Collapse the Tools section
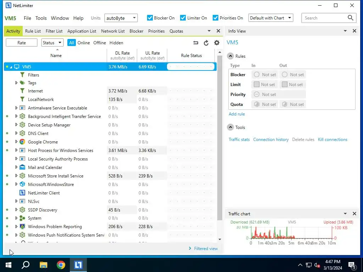The width and height of the screenshot is (363, 272). click(230, 127)
